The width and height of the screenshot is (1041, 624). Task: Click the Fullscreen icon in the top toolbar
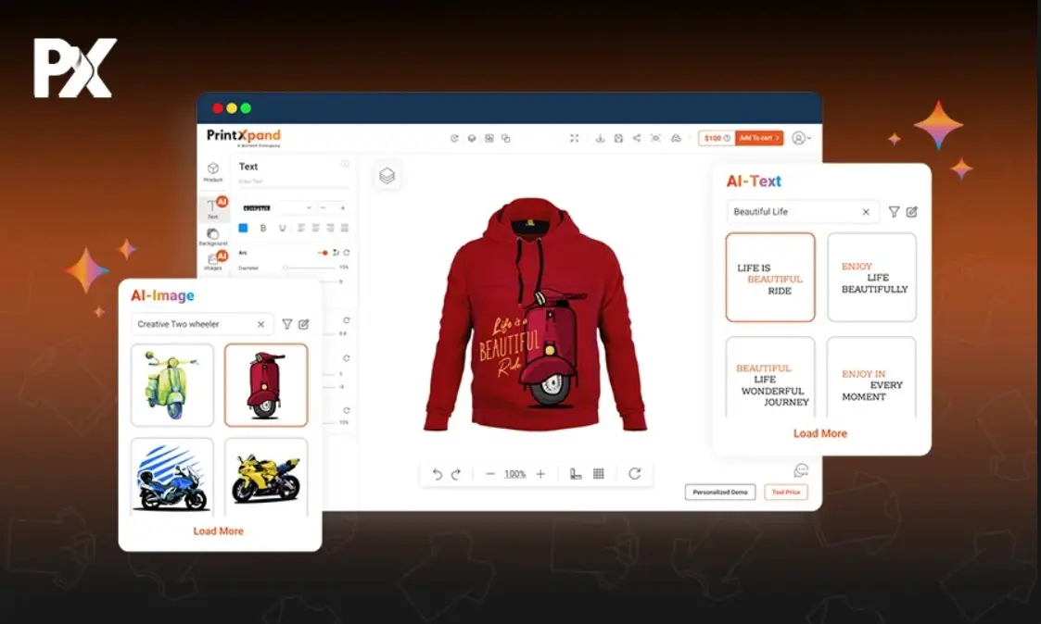[x=574, y=137]
